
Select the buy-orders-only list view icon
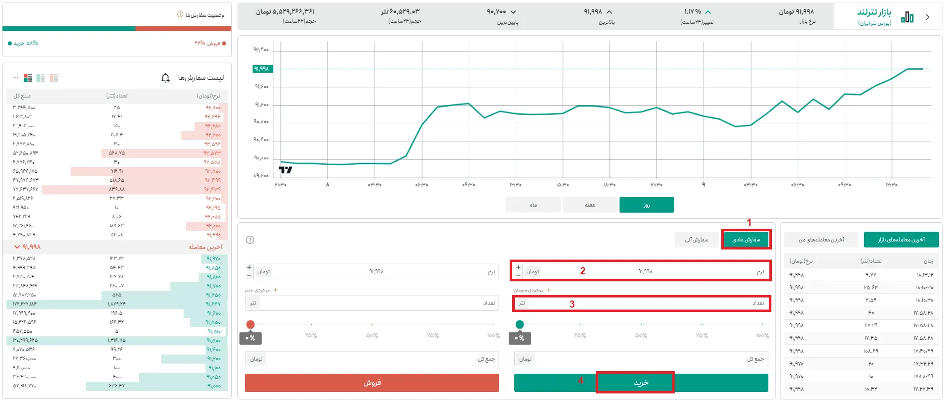[x=40, y=78]
